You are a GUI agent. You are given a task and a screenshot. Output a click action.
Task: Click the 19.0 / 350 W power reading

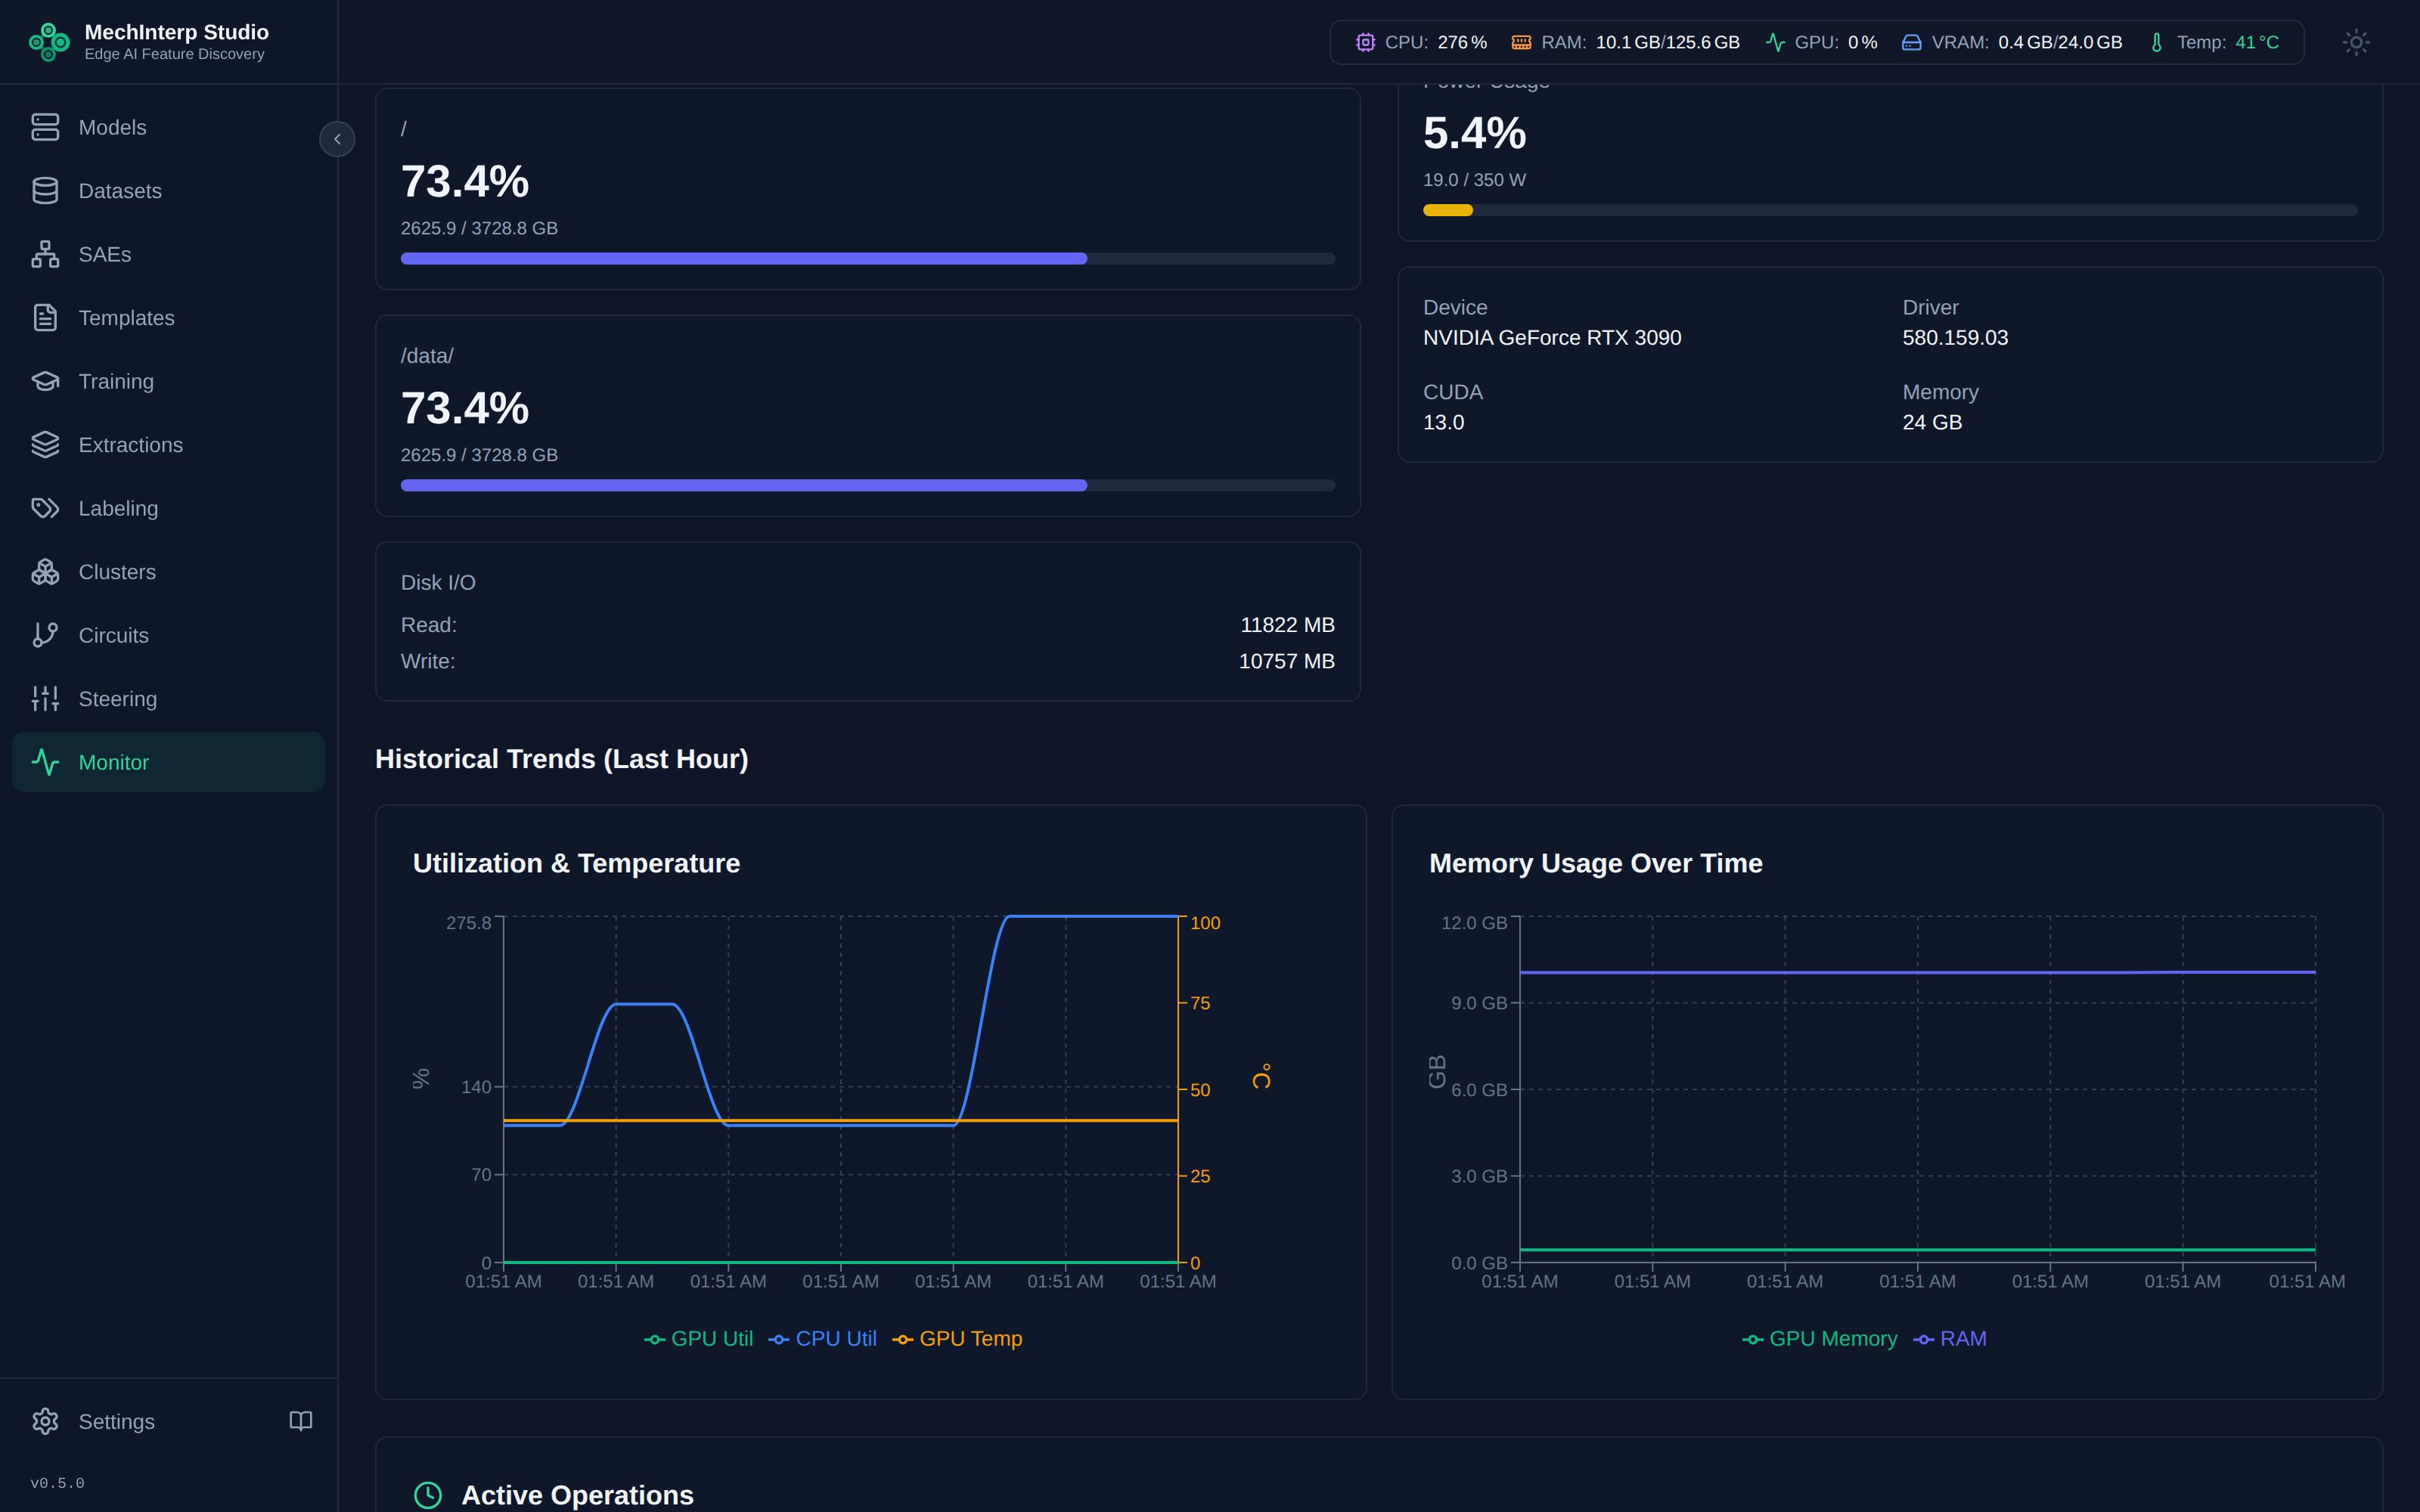coord(1474,180)
